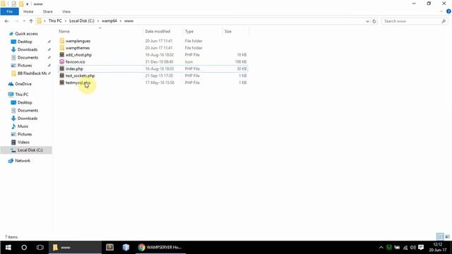
Task: Open Network in the navigation pane
Action: [x=23, y=161]
